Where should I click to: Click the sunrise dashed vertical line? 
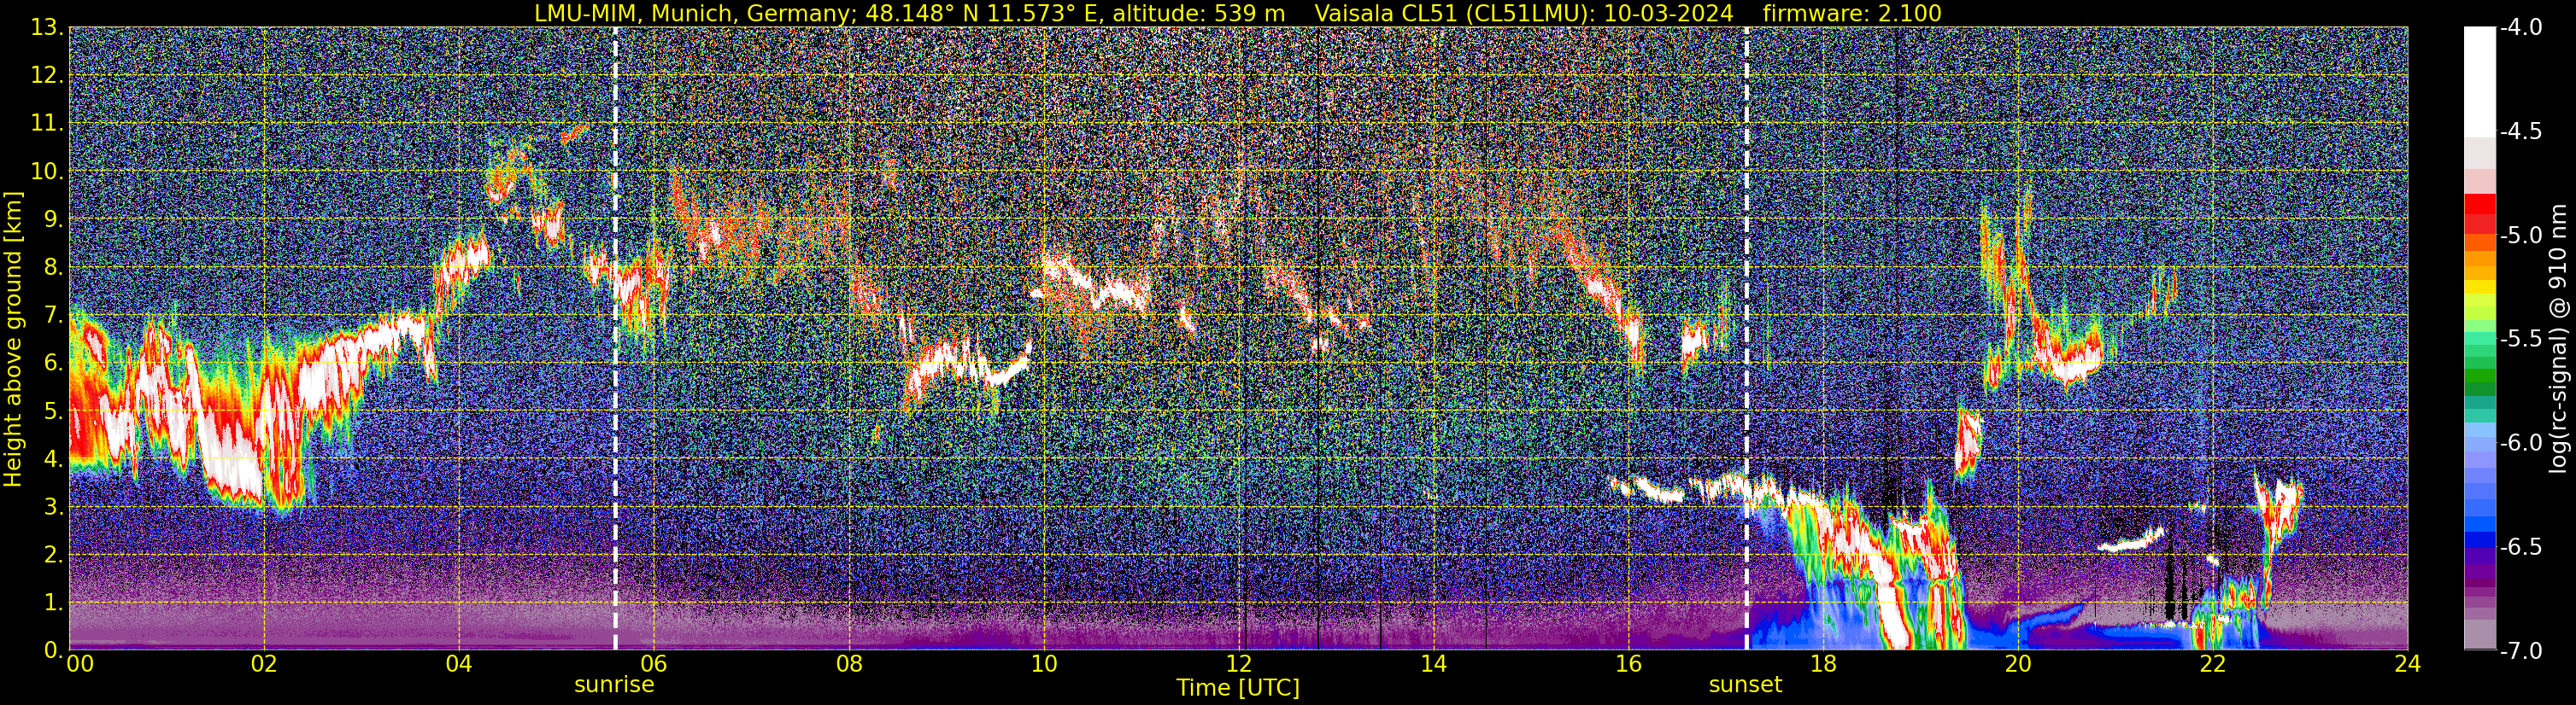(x=615, y=339)
